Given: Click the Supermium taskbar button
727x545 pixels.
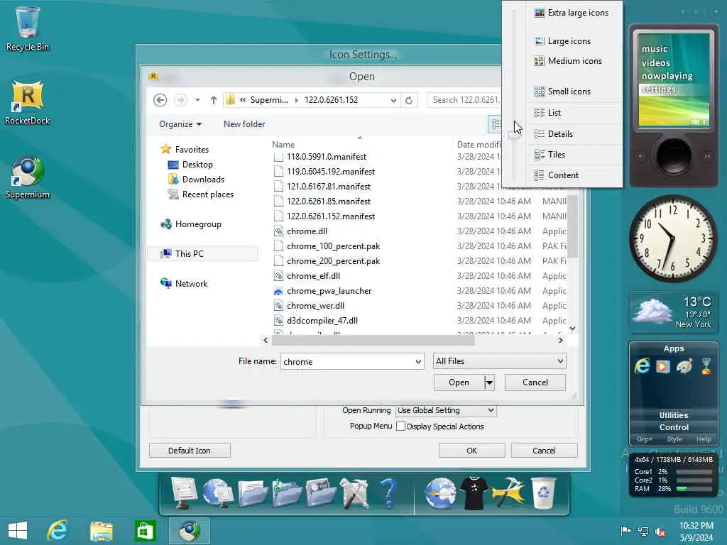Looking at the screenshot, I should click(x=189, y=531).
